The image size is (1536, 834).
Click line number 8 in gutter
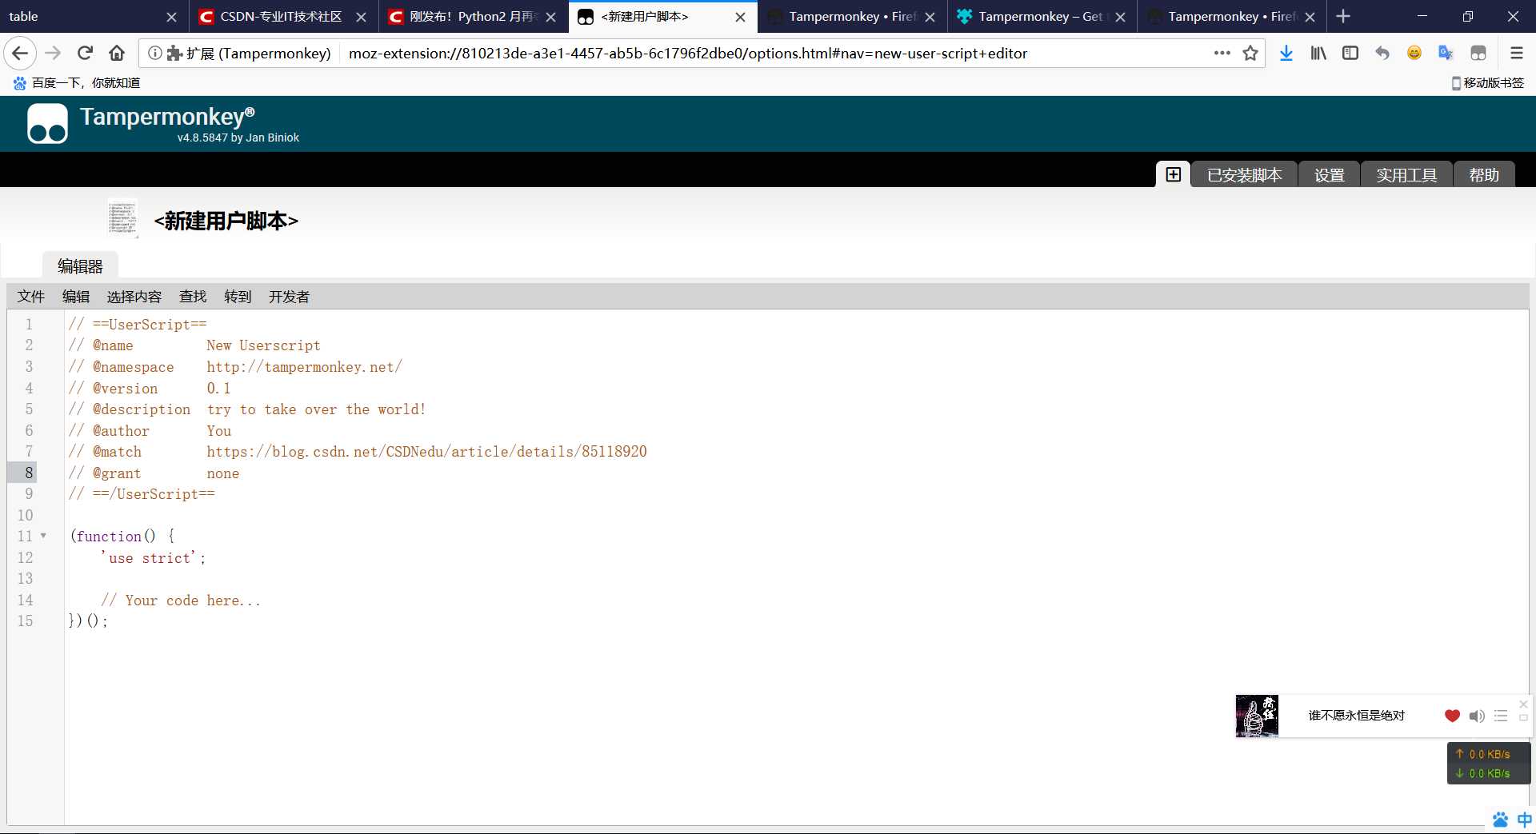(29, 473)
